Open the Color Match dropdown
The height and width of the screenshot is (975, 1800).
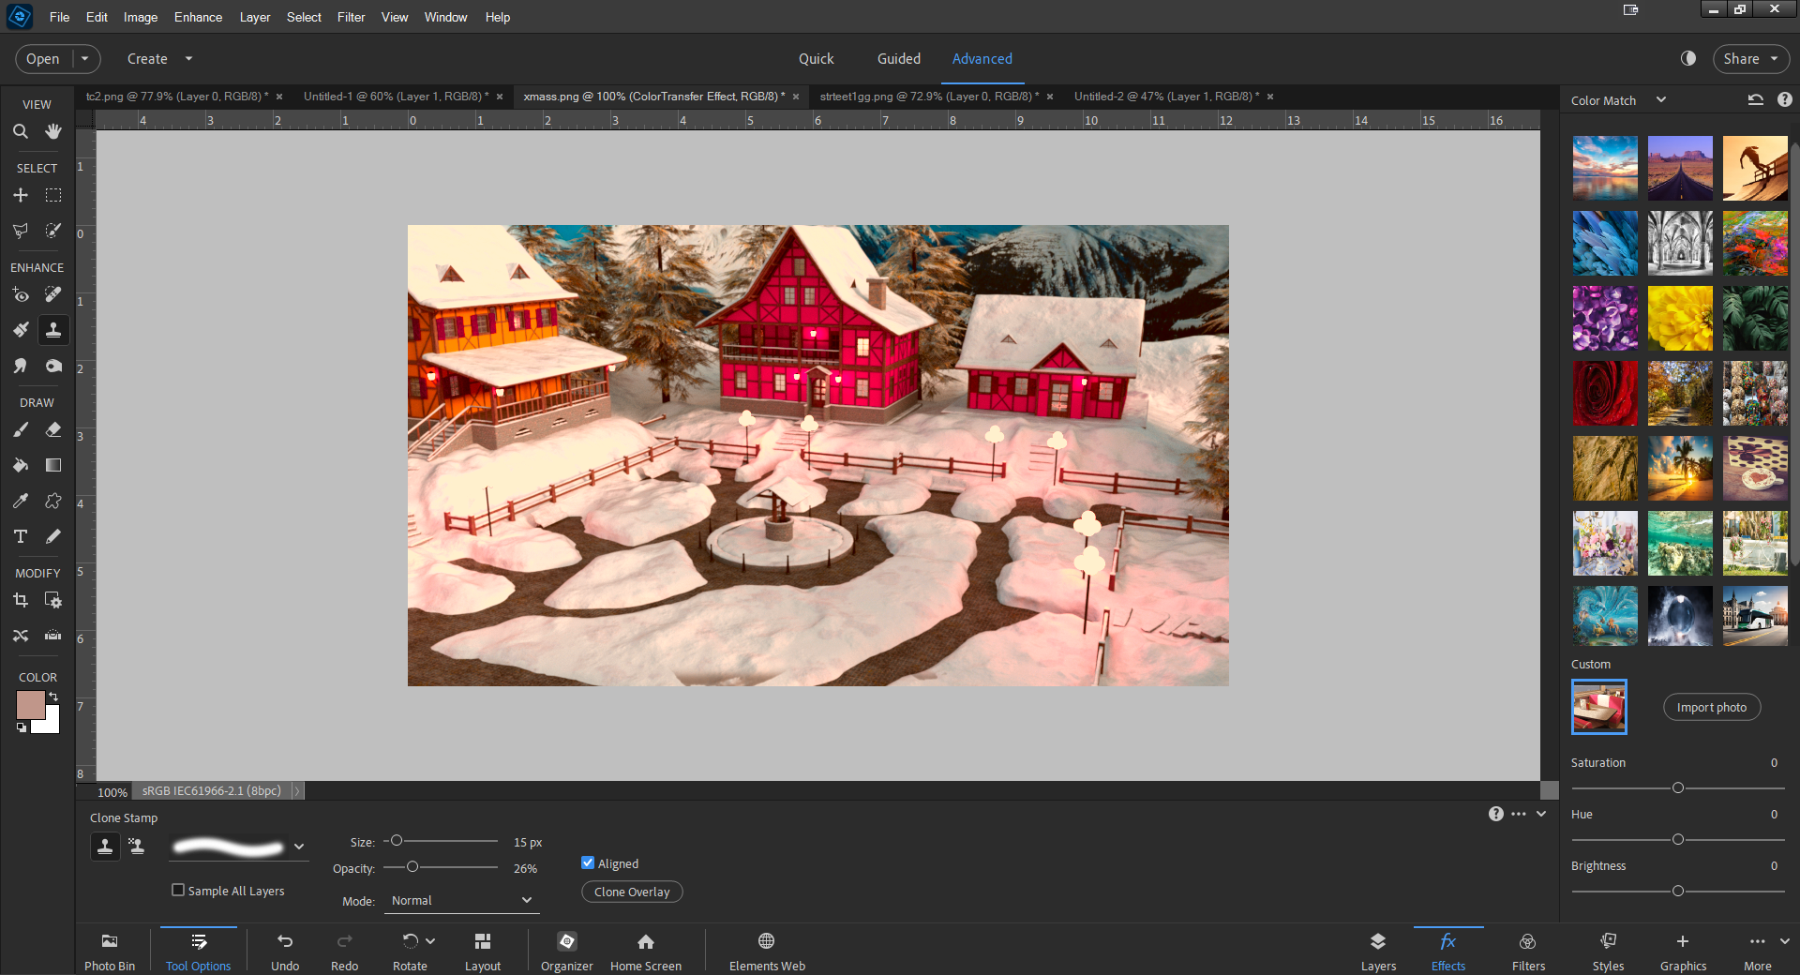1662,99
